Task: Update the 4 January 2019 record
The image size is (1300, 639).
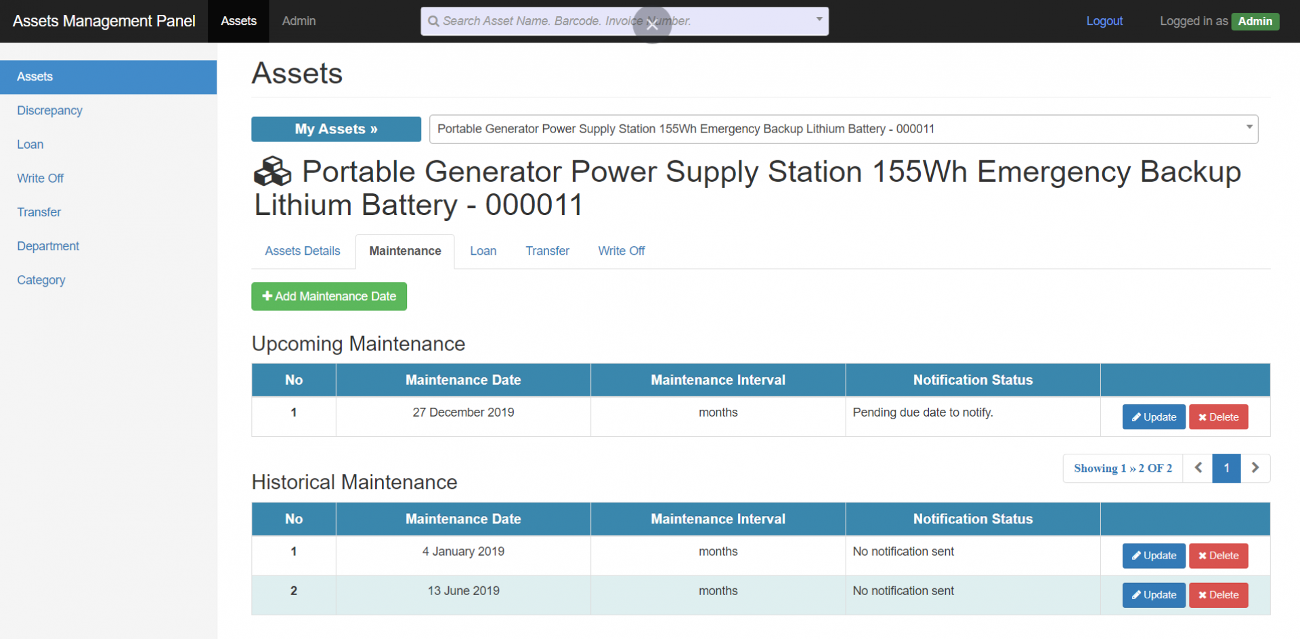Action: pyautogui.click(x=1153, y=556)
